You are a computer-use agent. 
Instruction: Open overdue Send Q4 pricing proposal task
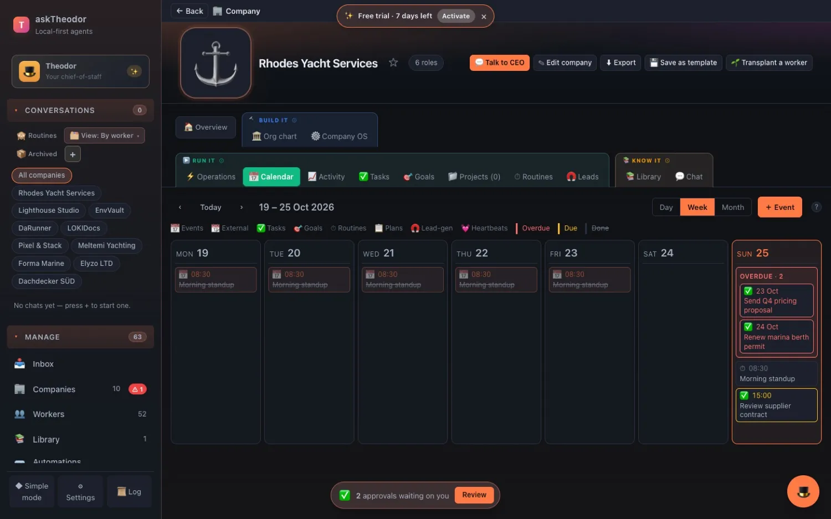pyautogui.click(x=776, y=300)
